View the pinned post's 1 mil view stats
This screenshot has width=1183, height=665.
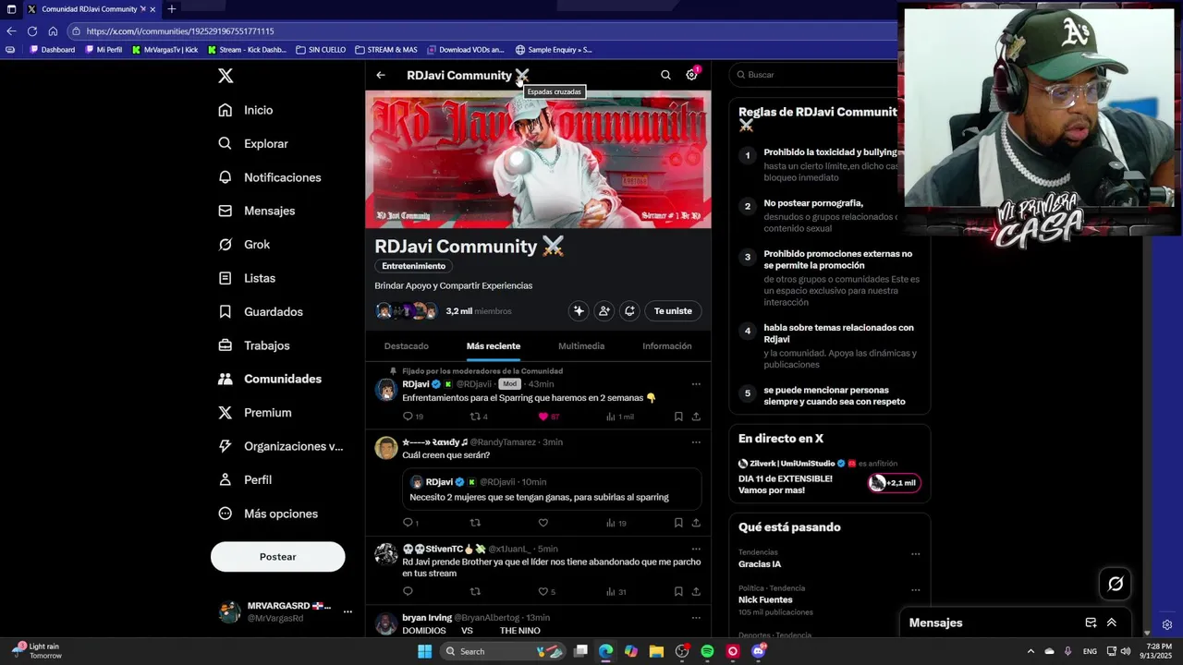(x=619, y=417)
